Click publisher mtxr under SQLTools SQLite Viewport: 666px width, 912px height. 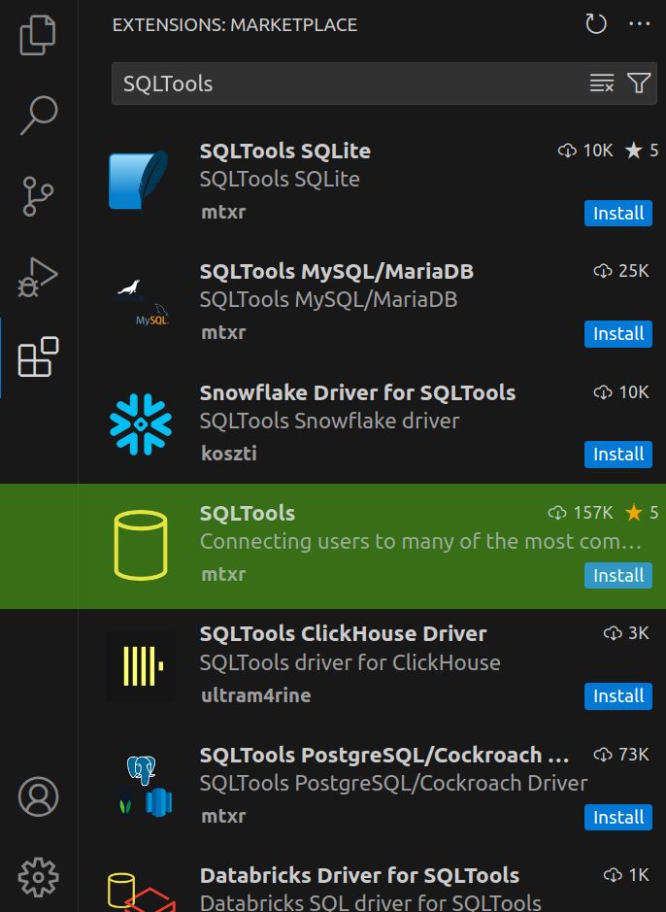[x=223, y=213]
